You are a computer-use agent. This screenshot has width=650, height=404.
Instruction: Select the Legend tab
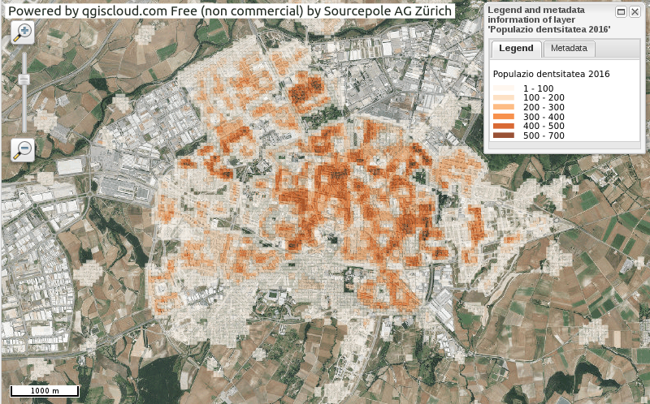(516, 49)
